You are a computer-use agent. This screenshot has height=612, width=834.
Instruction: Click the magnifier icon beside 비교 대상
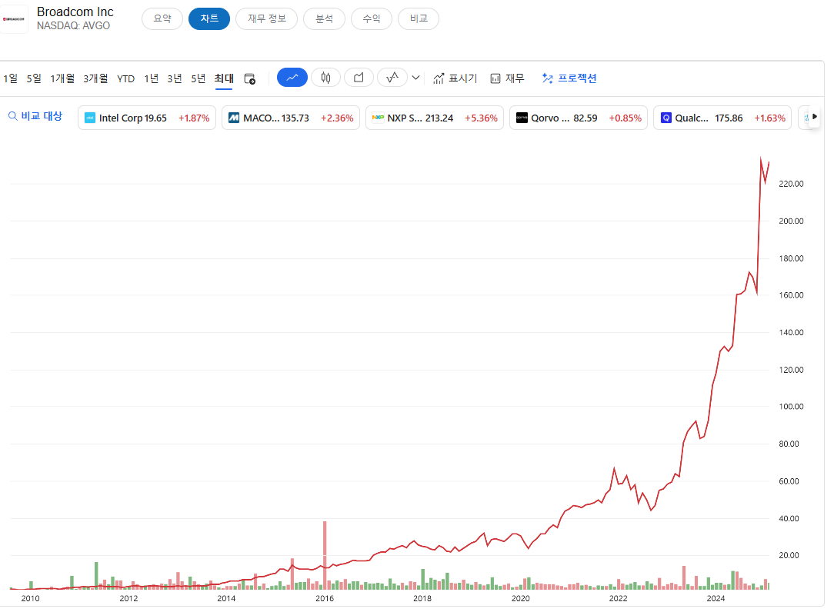(13, 116)
